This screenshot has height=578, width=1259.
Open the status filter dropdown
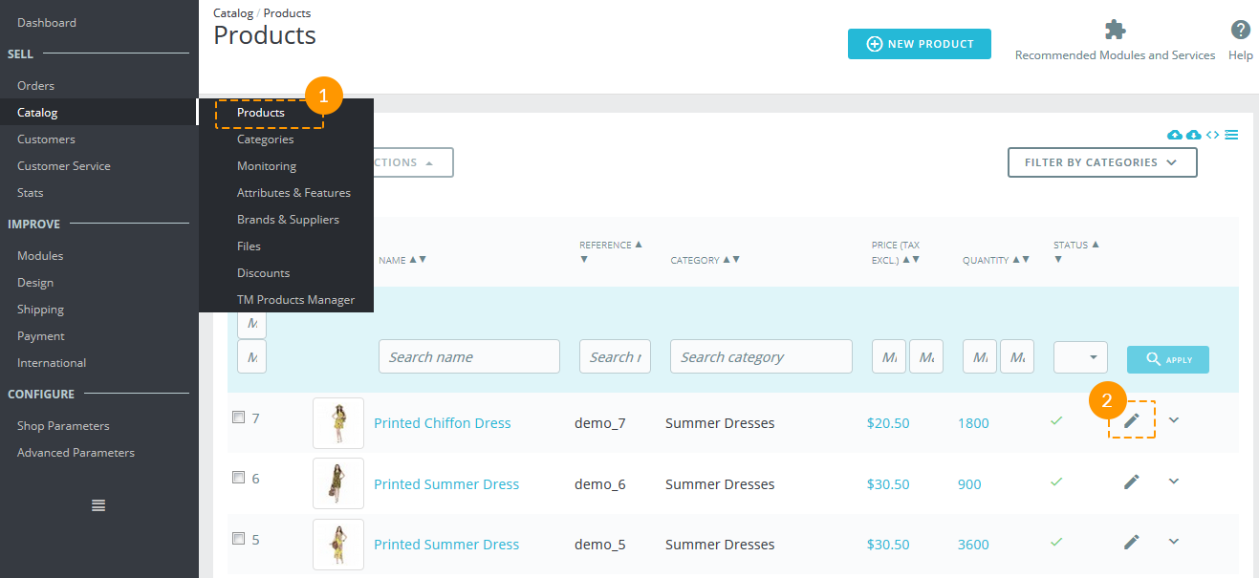click(x=1080, y=357)
